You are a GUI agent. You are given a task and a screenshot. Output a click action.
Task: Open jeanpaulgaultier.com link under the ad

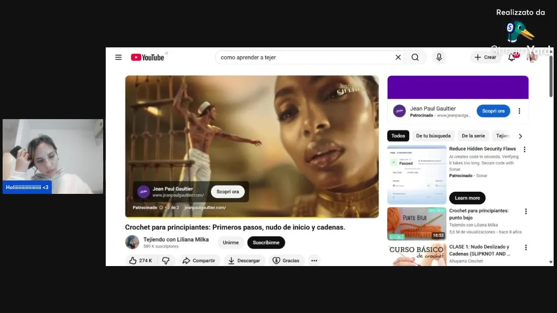point(205,208)
